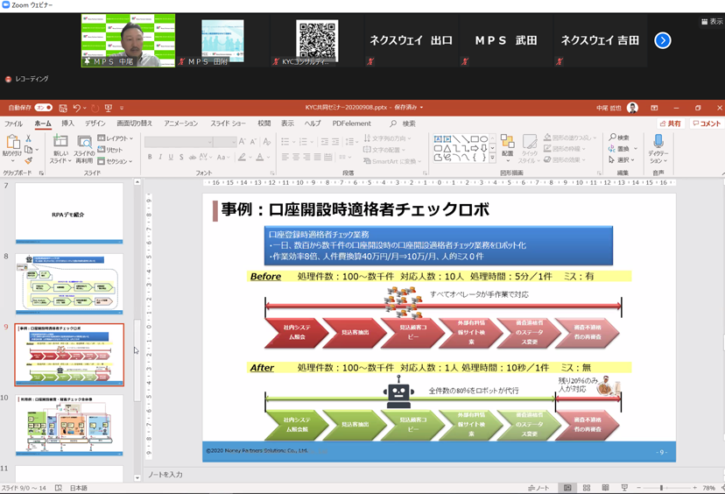Screen dimensions: 725x494
Task: Open the Dictate (ディクテーション) microphone tool
Action: (658, 147)
